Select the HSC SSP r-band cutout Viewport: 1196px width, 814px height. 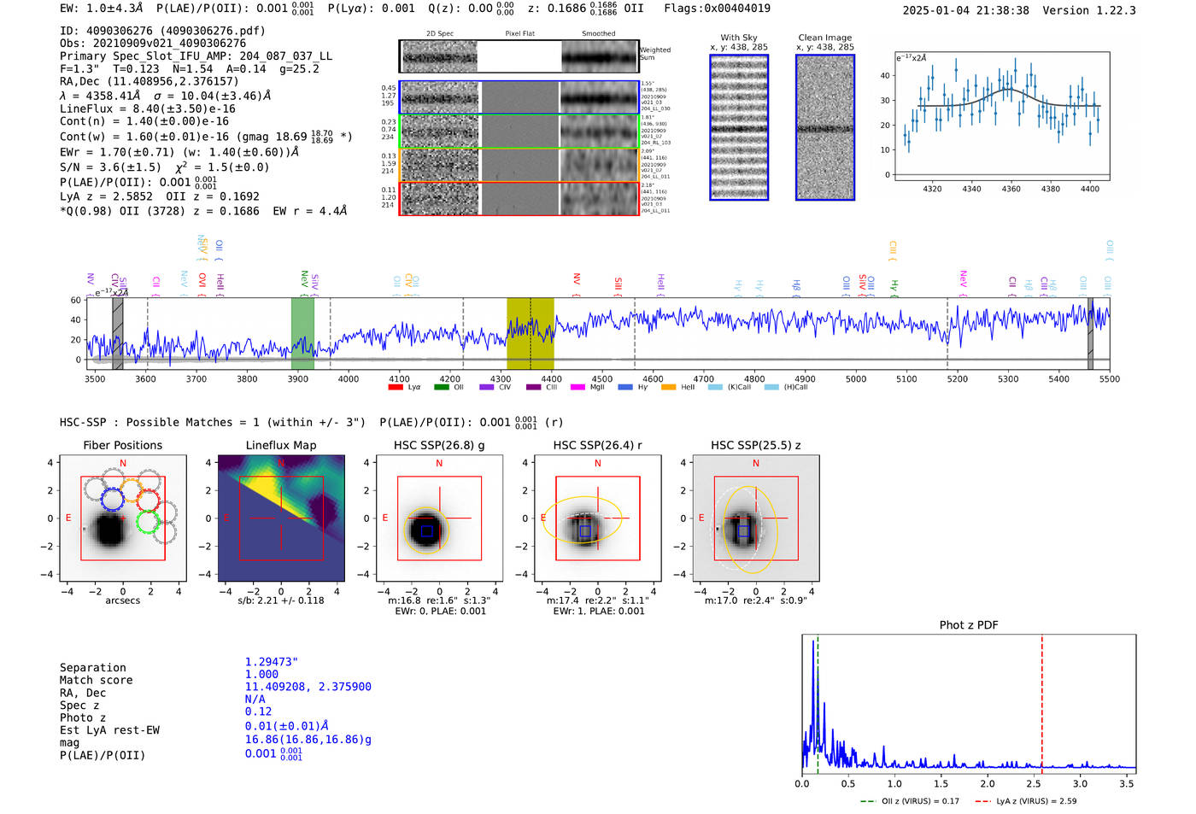(x=598, y=518)
